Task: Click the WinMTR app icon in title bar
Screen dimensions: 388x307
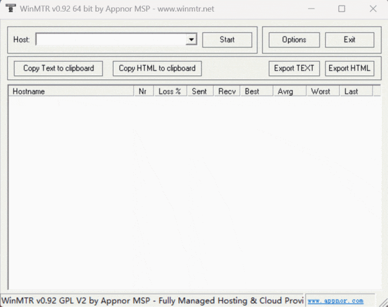Action: click(x=10, y=8)
